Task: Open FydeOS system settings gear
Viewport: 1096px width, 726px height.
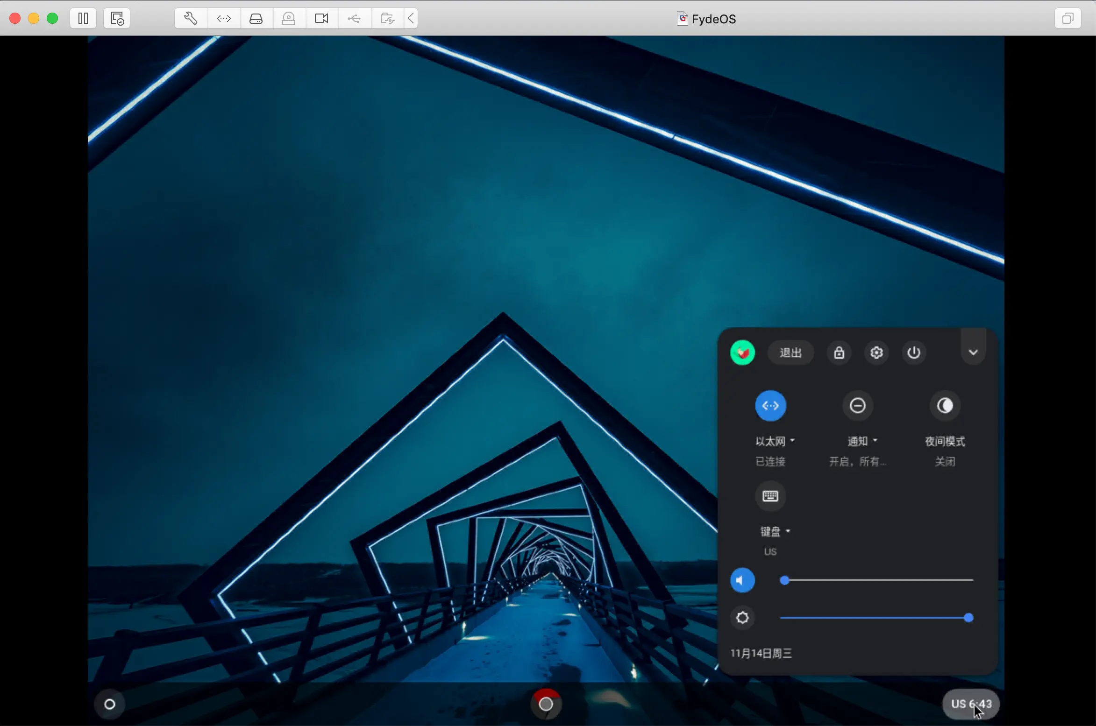Action: click(876, 352)
